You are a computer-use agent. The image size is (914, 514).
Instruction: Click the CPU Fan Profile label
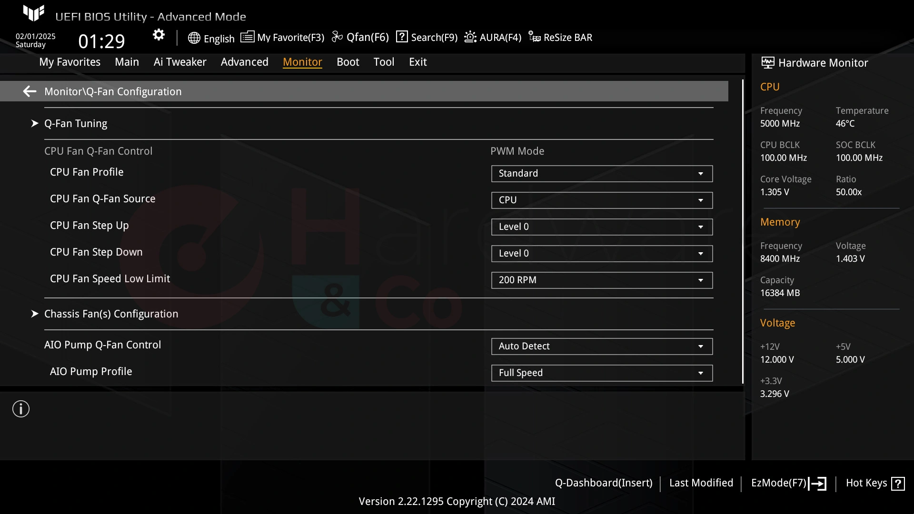(x=87, y=172)
